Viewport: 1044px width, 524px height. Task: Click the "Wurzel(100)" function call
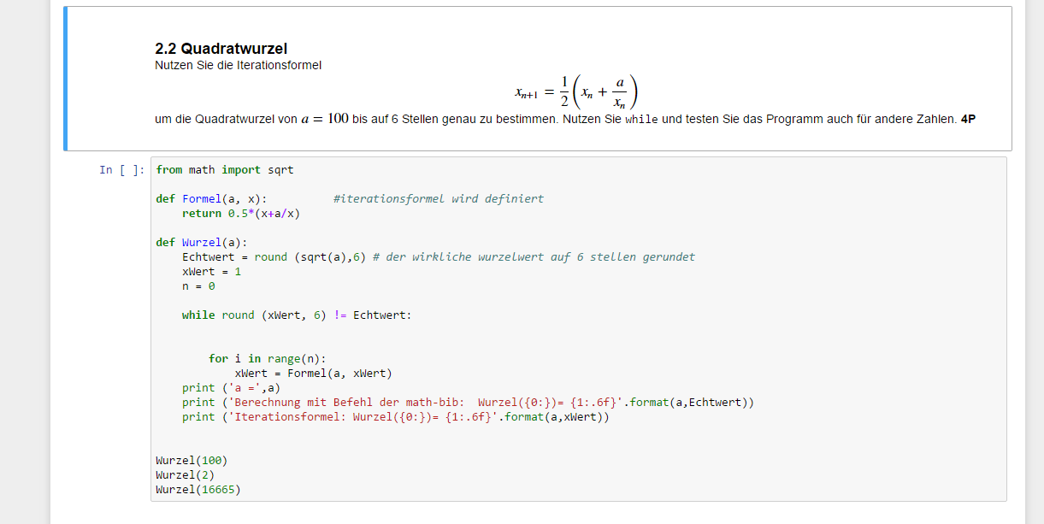click(192, 461)
